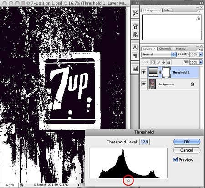The width and height of the screenshot is (205, 188).
Task: Switch to the Info tab
Action: point(167,10)
